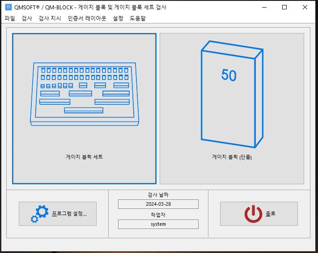
Task: Open the 인증서 레이아웃 menu
Action: [87, 18]
